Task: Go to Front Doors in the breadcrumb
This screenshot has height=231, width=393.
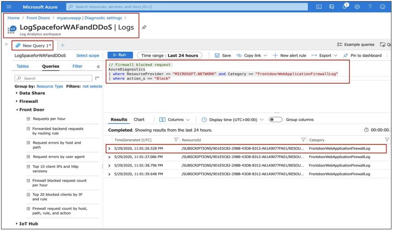Action: click(38, 18)
